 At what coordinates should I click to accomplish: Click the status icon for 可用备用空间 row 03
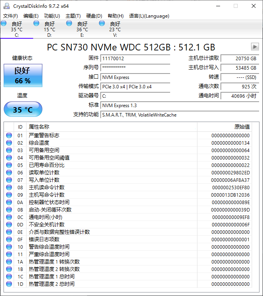click(x=9, y=150)
